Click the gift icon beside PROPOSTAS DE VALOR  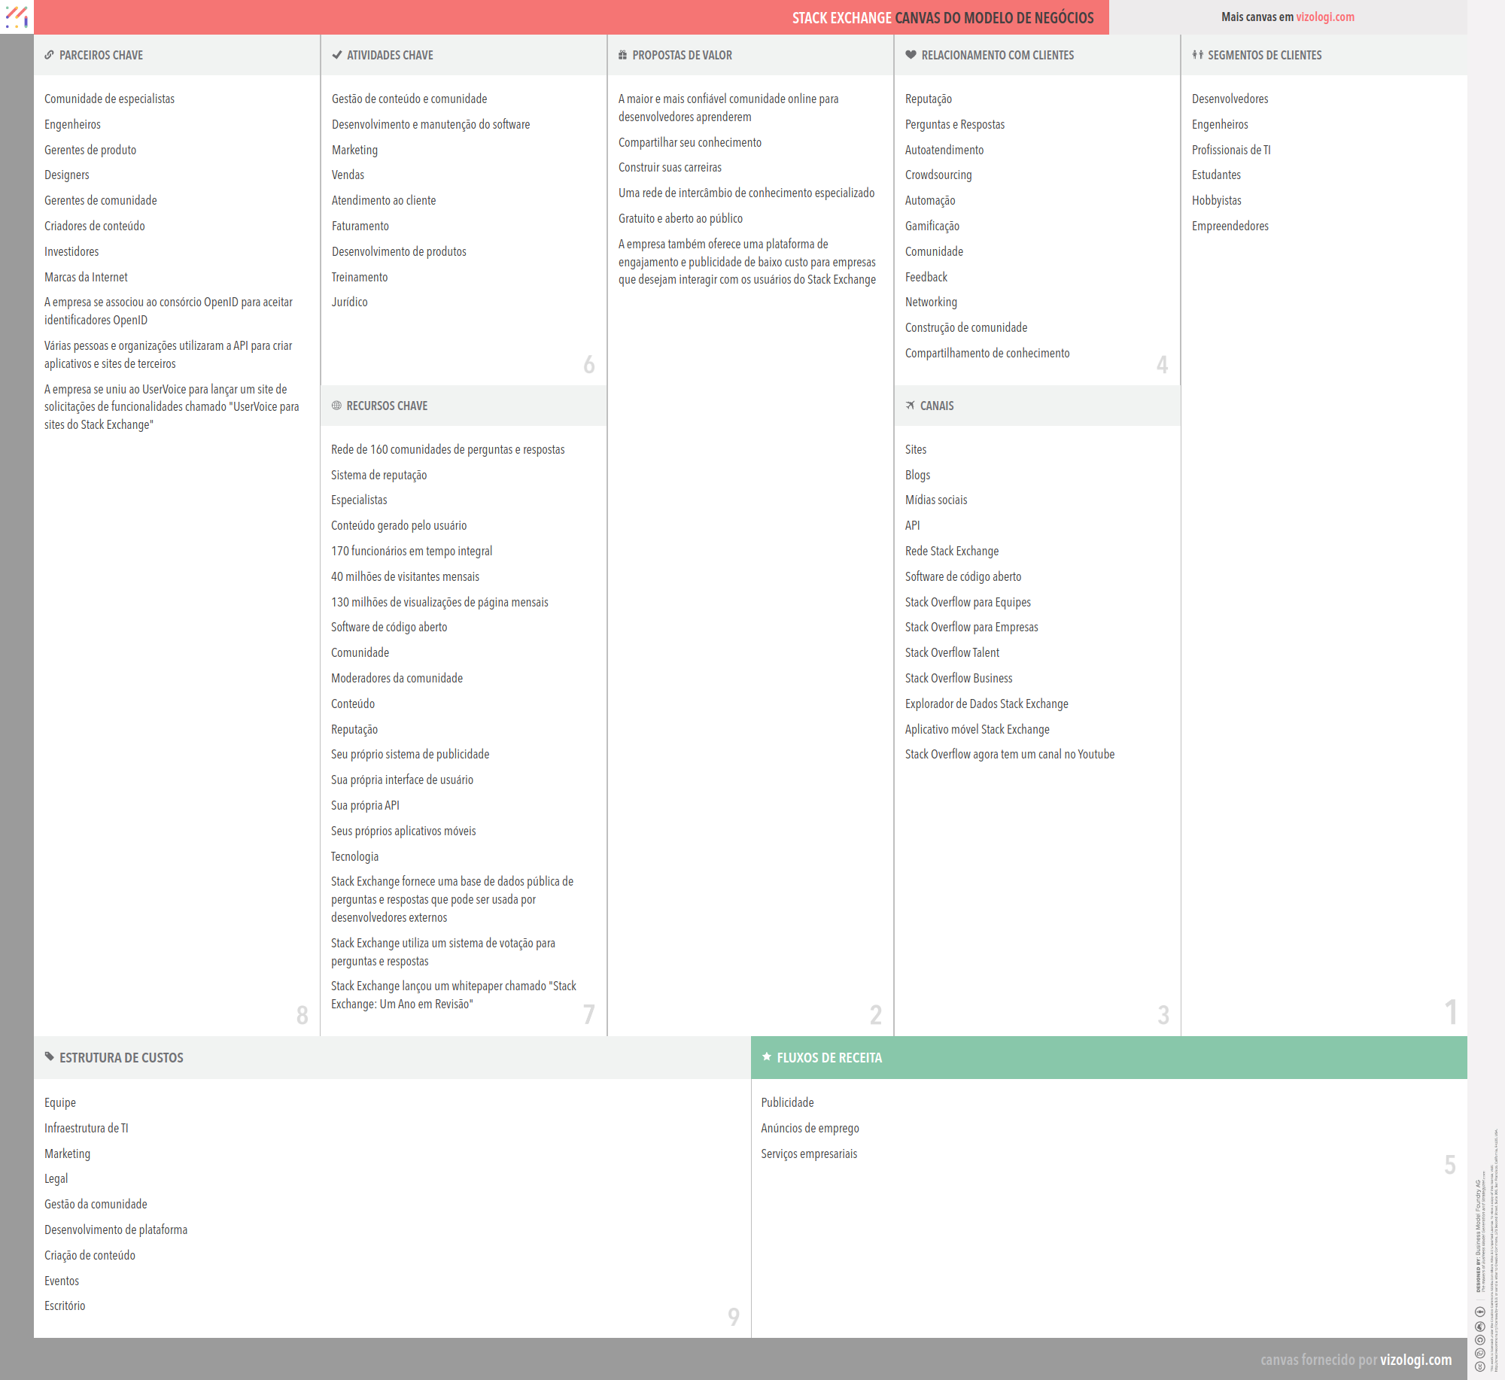click(x=622, y=55)
